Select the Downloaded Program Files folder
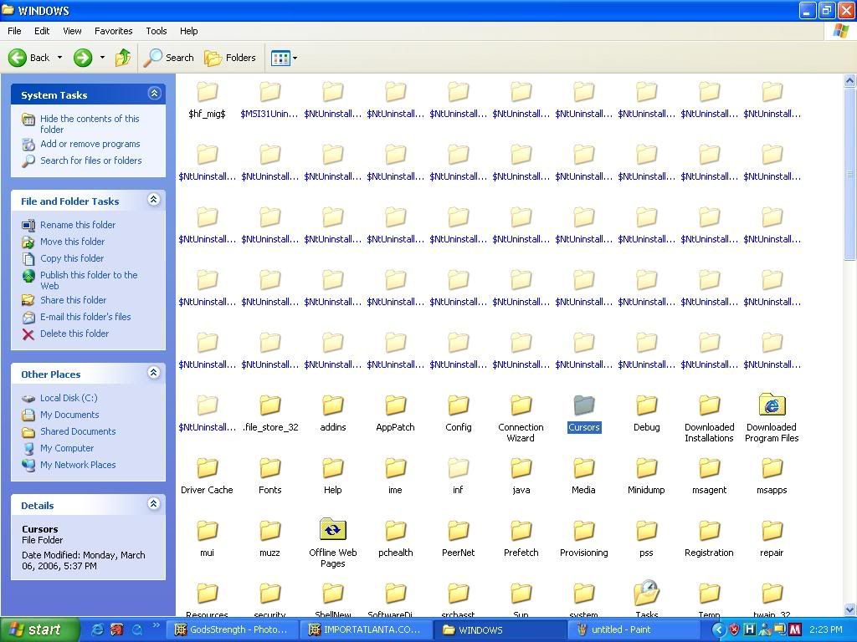Viewport: 857px width, 642px height. pos(772,407)
